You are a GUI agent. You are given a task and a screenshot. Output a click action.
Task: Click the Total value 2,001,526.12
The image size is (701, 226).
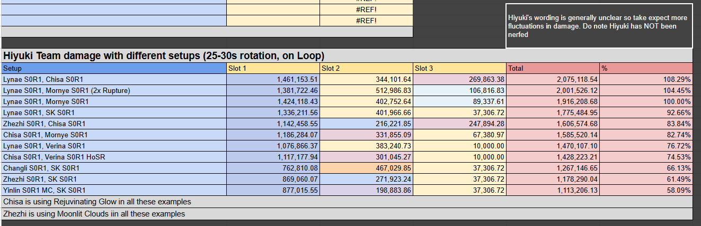553,90
